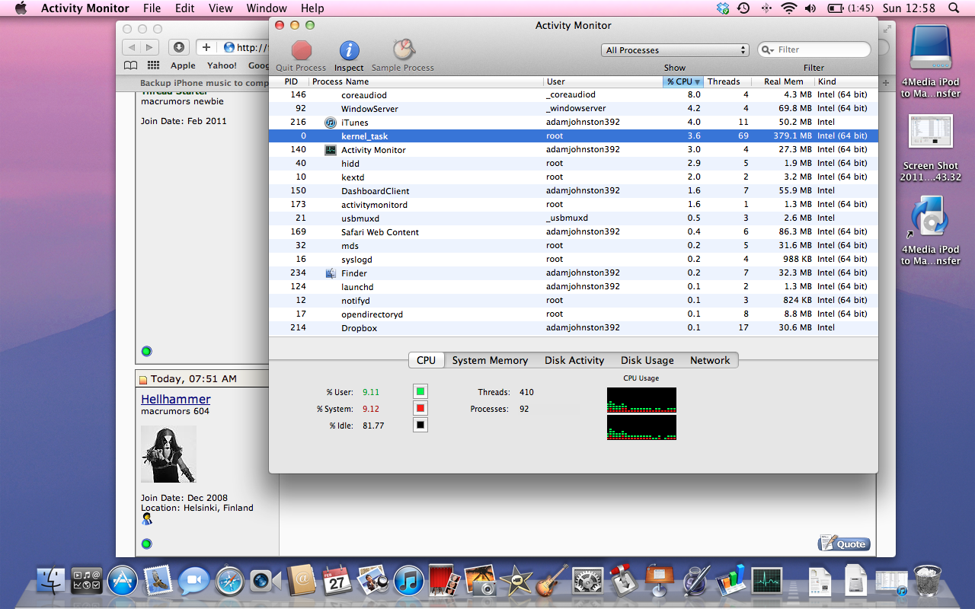
Task: Launch iMovie star icon in Dock
Action: (x=516, y=581)
